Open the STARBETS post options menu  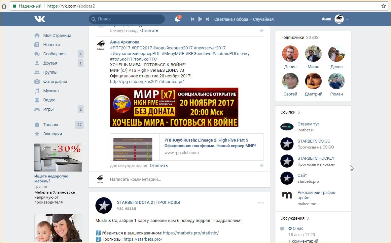point(261,203)
